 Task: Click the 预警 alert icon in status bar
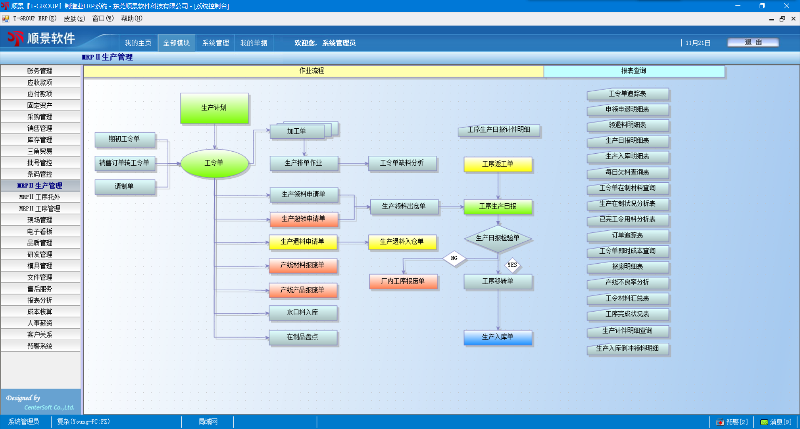(x=720, y=422)
